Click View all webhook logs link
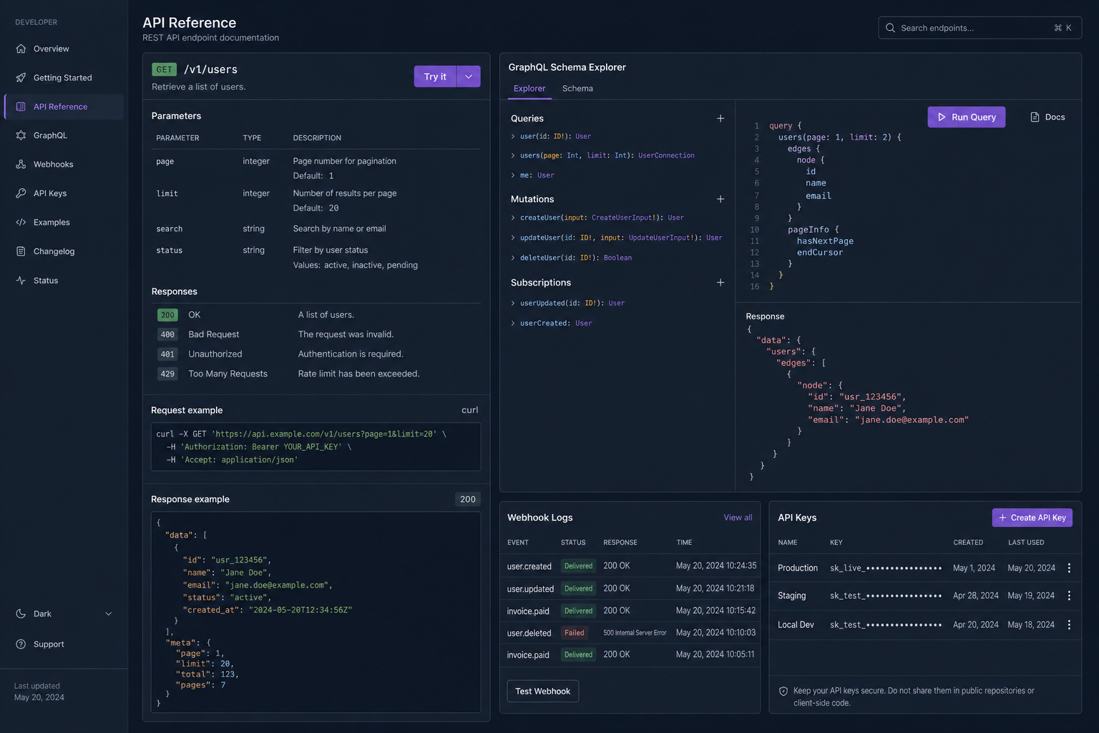1099x733 pixels. click(738, 518)
